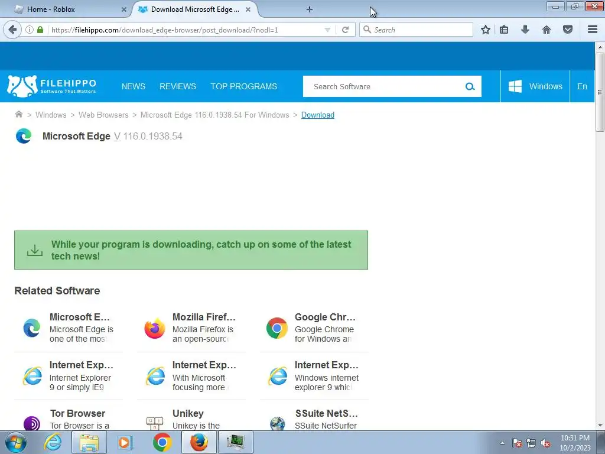
Task: Open the Microsoft E... related software title
Action: [x=80, y=317]
